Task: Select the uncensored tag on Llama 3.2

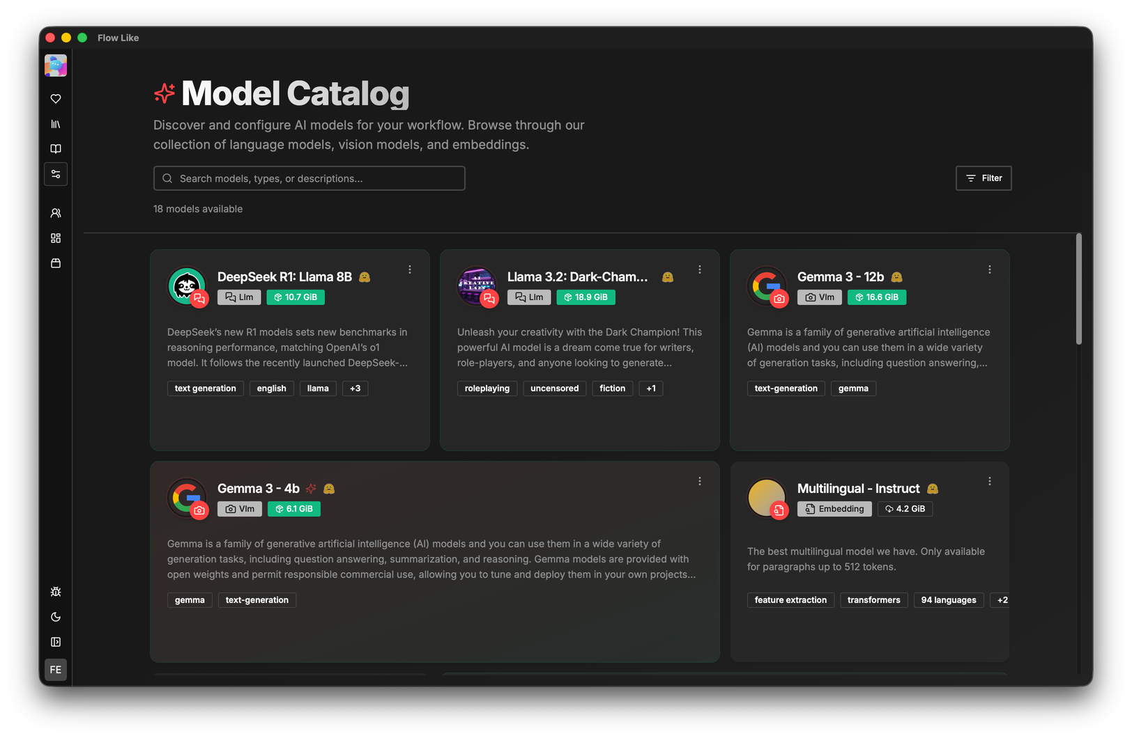Action: [x=554, y=388]
